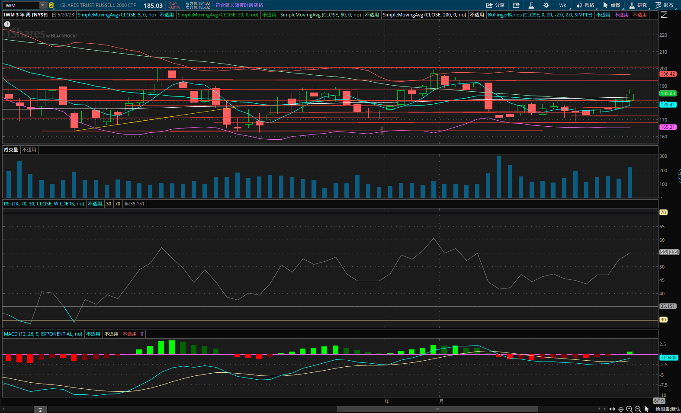The height and width of the screenshot is (413, 681).
Task: Click SimpleMovingAvg (CLOSE, 5, 0, no) label
Action: [117, 15]
